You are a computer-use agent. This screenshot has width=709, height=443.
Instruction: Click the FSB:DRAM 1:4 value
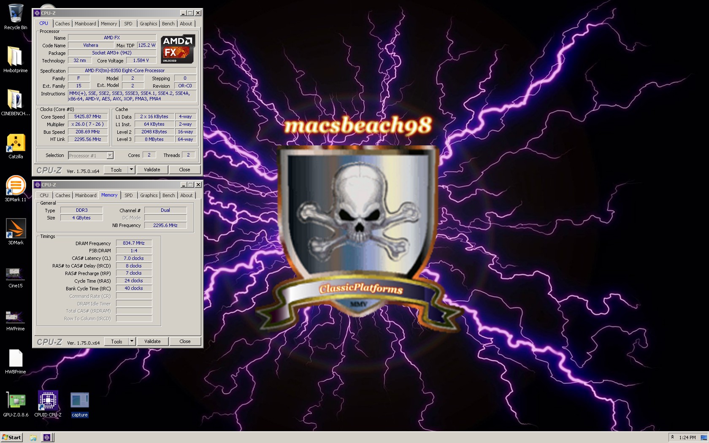point(134,251)
